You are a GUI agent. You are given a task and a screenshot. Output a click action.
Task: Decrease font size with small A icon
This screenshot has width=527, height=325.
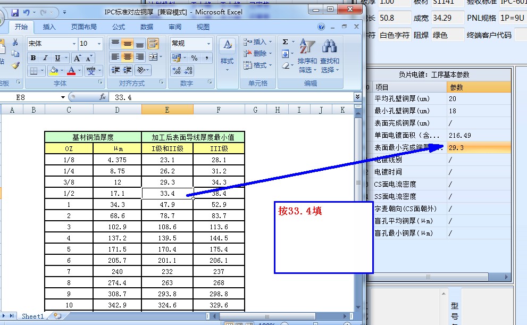point(88,58)
